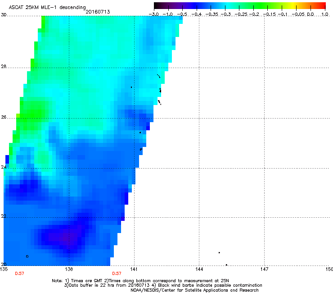Click the -0.1 colorbar label
333x293 pixels.
pyautogui.click(x=283, y=14)
